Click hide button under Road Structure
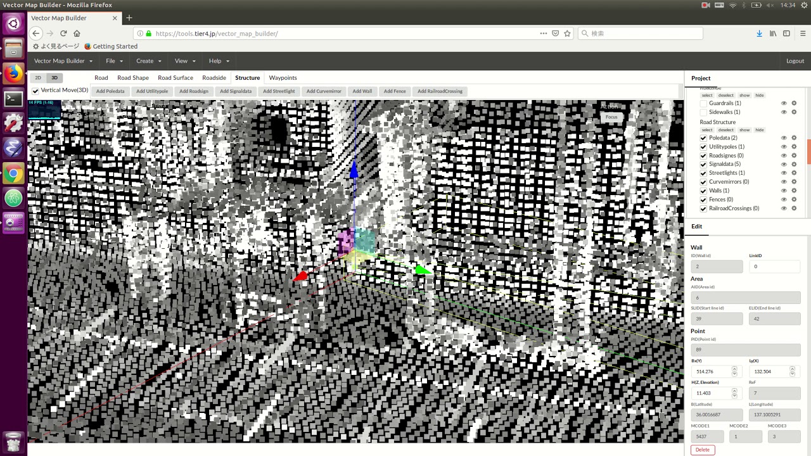Screen dimensions: 811x456 tap(760, 130)
